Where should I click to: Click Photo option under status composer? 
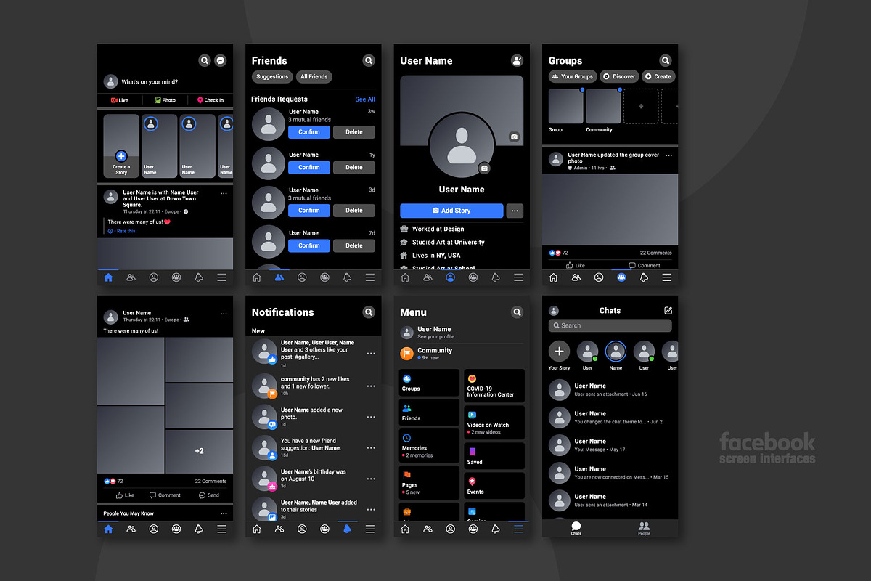[165, 100]
